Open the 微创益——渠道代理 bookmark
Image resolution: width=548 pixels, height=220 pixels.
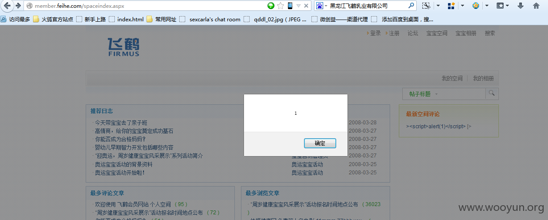click(x=339, y=19)
